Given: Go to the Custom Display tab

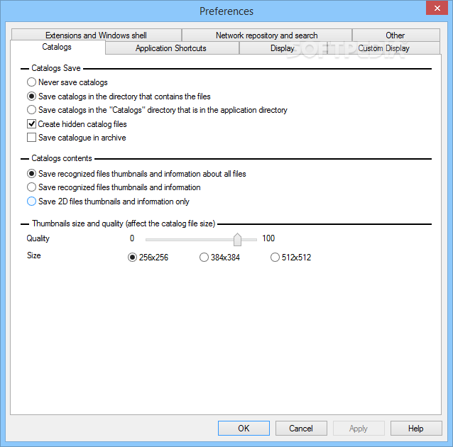Looking at the screenshot, I should [x=383, y=48].
